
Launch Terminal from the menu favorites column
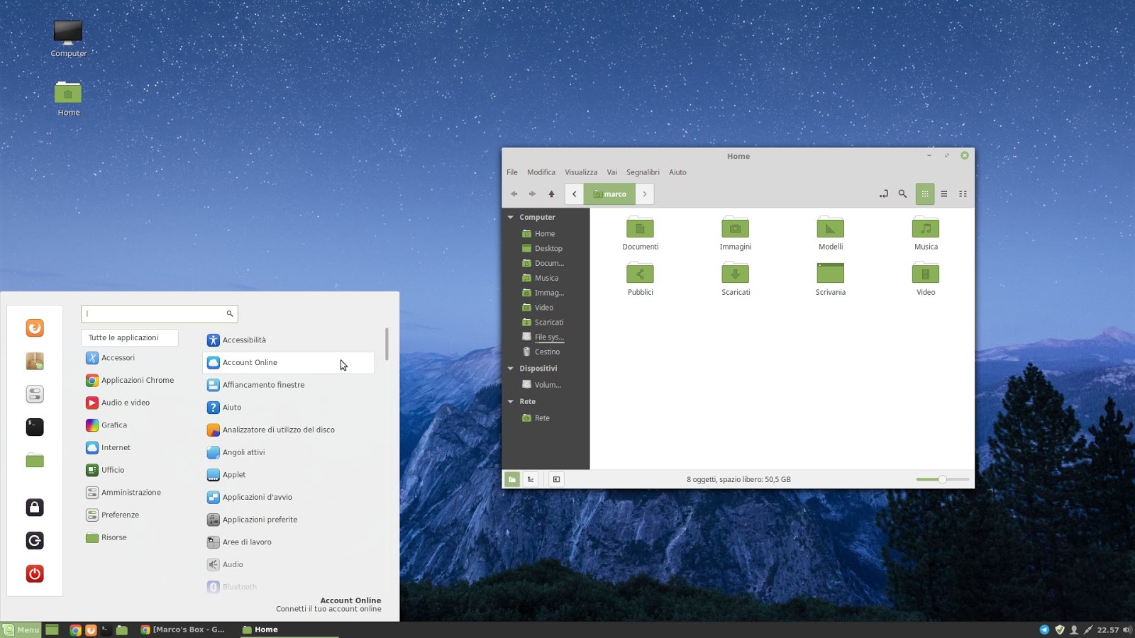tap(35, 427)
